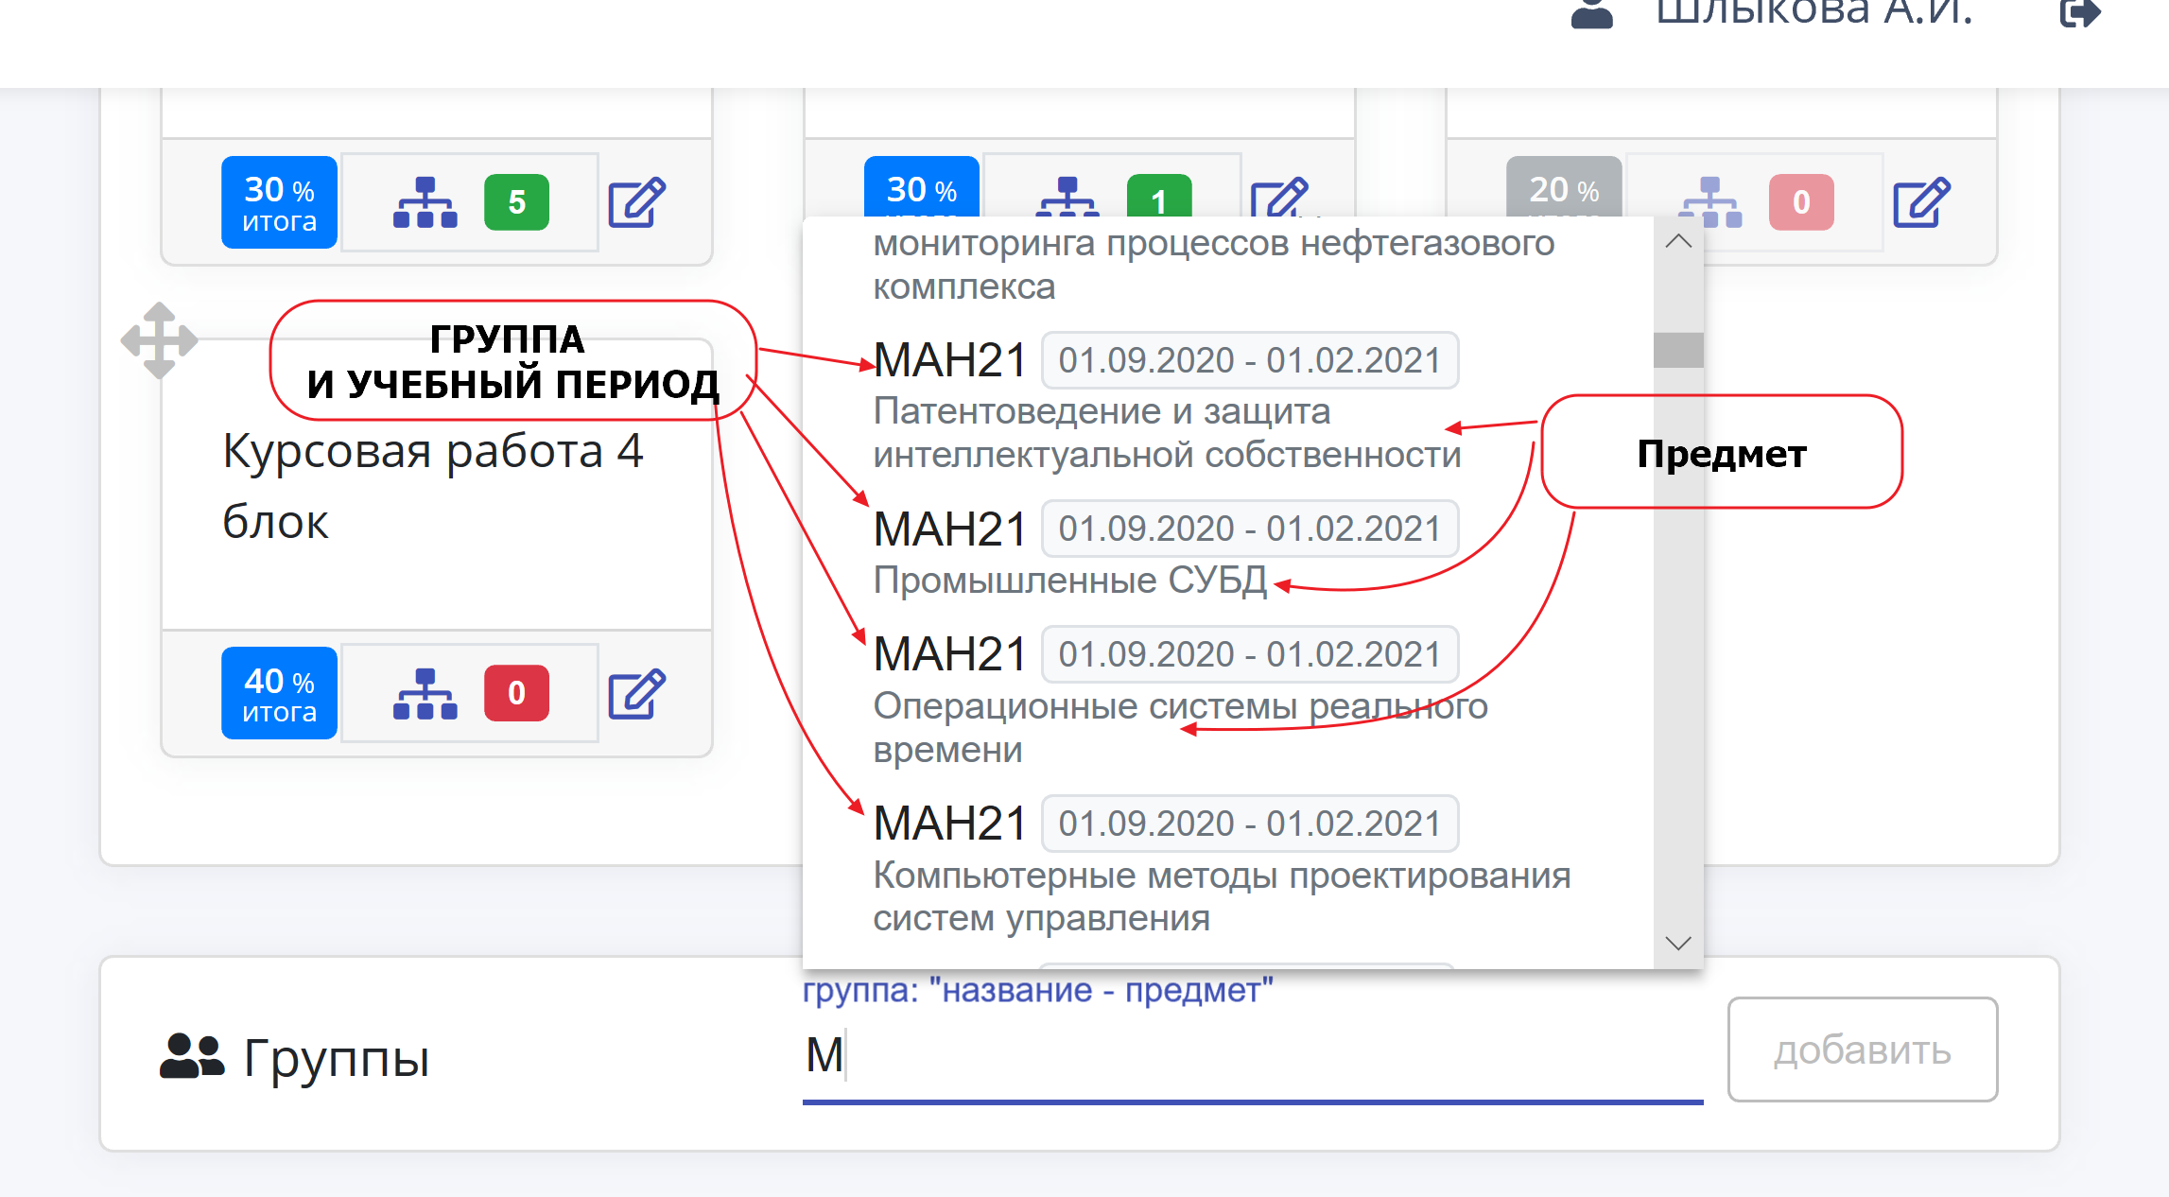
Task: Click the Группы people icon
Action: pos(192,1056)
